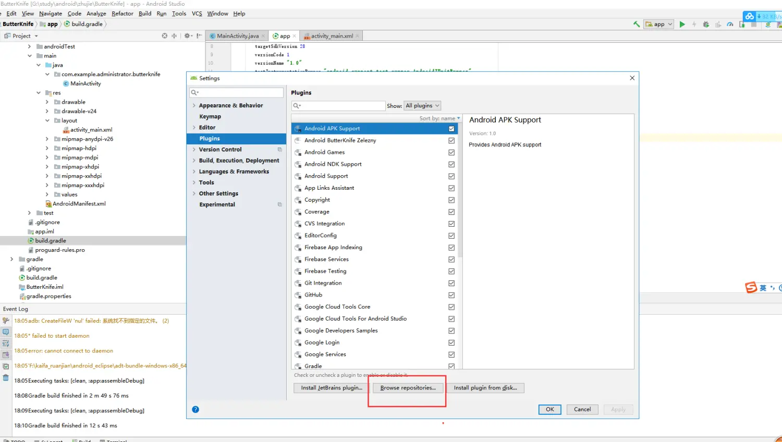The width and height of the screenshot is (782, 442).
Task: Click the Debug app bug icon
Action: point(706,24)
